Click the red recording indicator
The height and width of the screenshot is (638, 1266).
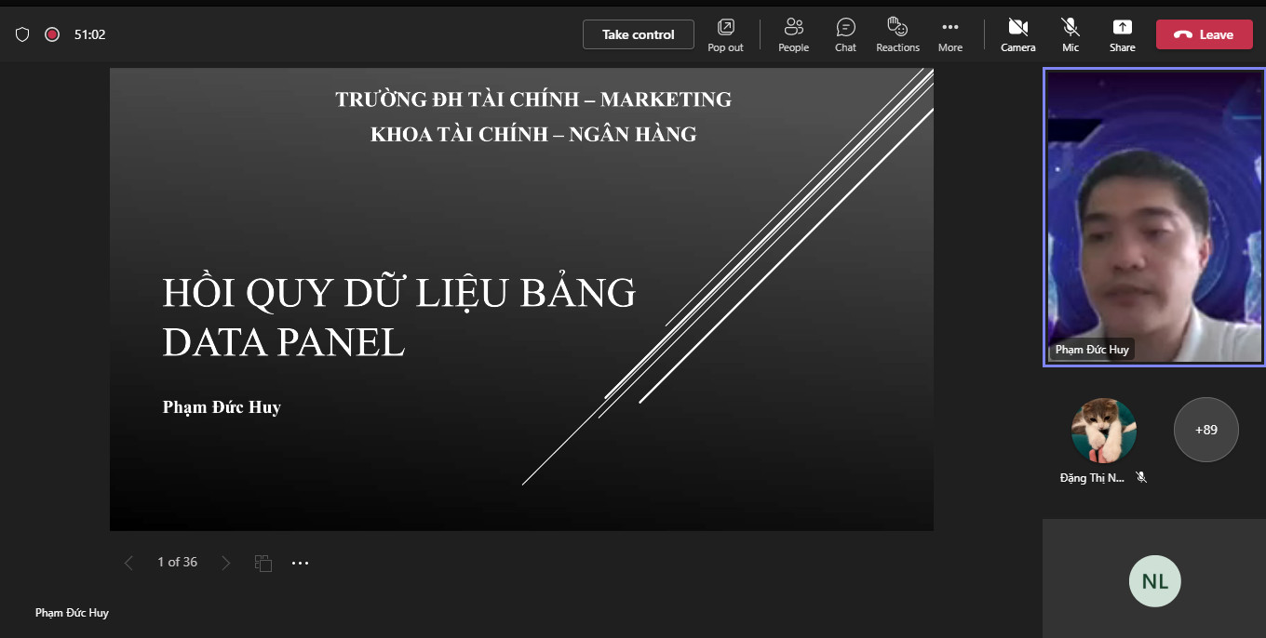(52, 34)
